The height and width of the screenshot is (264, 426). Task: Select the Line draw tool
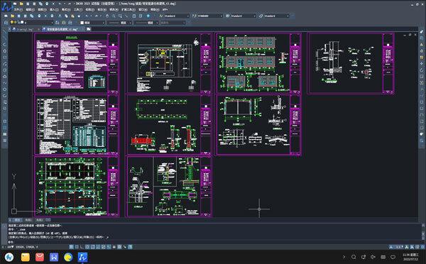pos(5,32)
